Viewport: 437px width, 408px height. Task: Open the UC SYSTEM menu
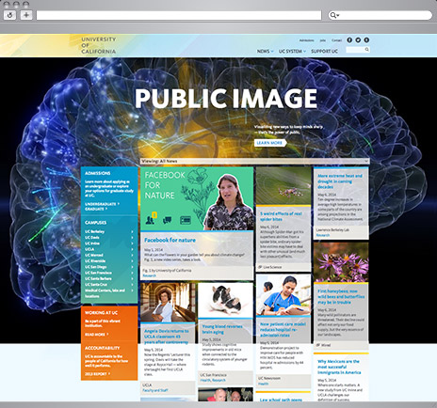tap(290, 52)
